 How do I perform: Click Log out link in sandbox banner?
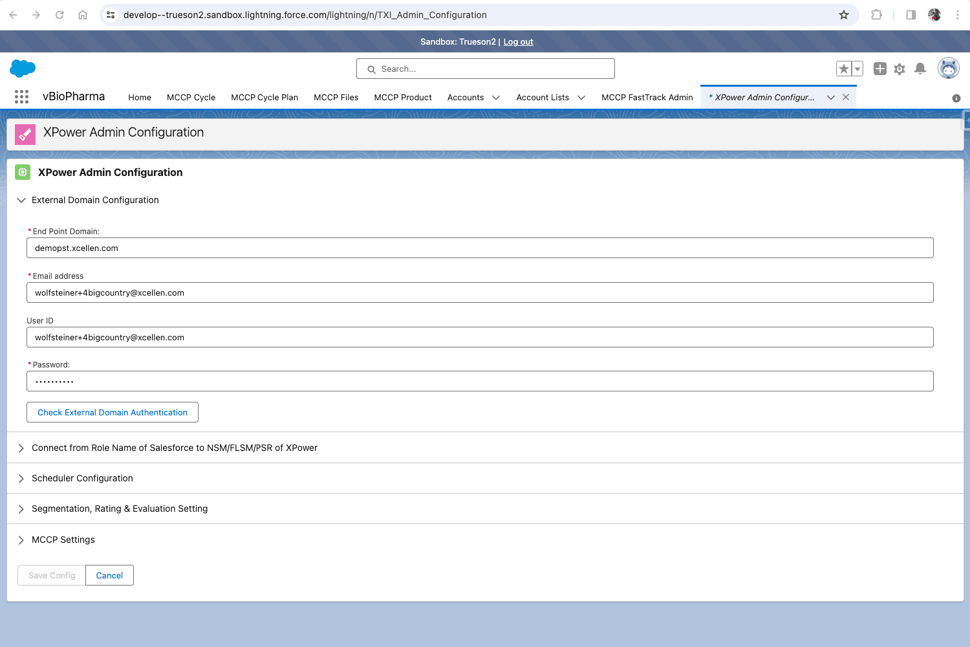coord(519,41)
